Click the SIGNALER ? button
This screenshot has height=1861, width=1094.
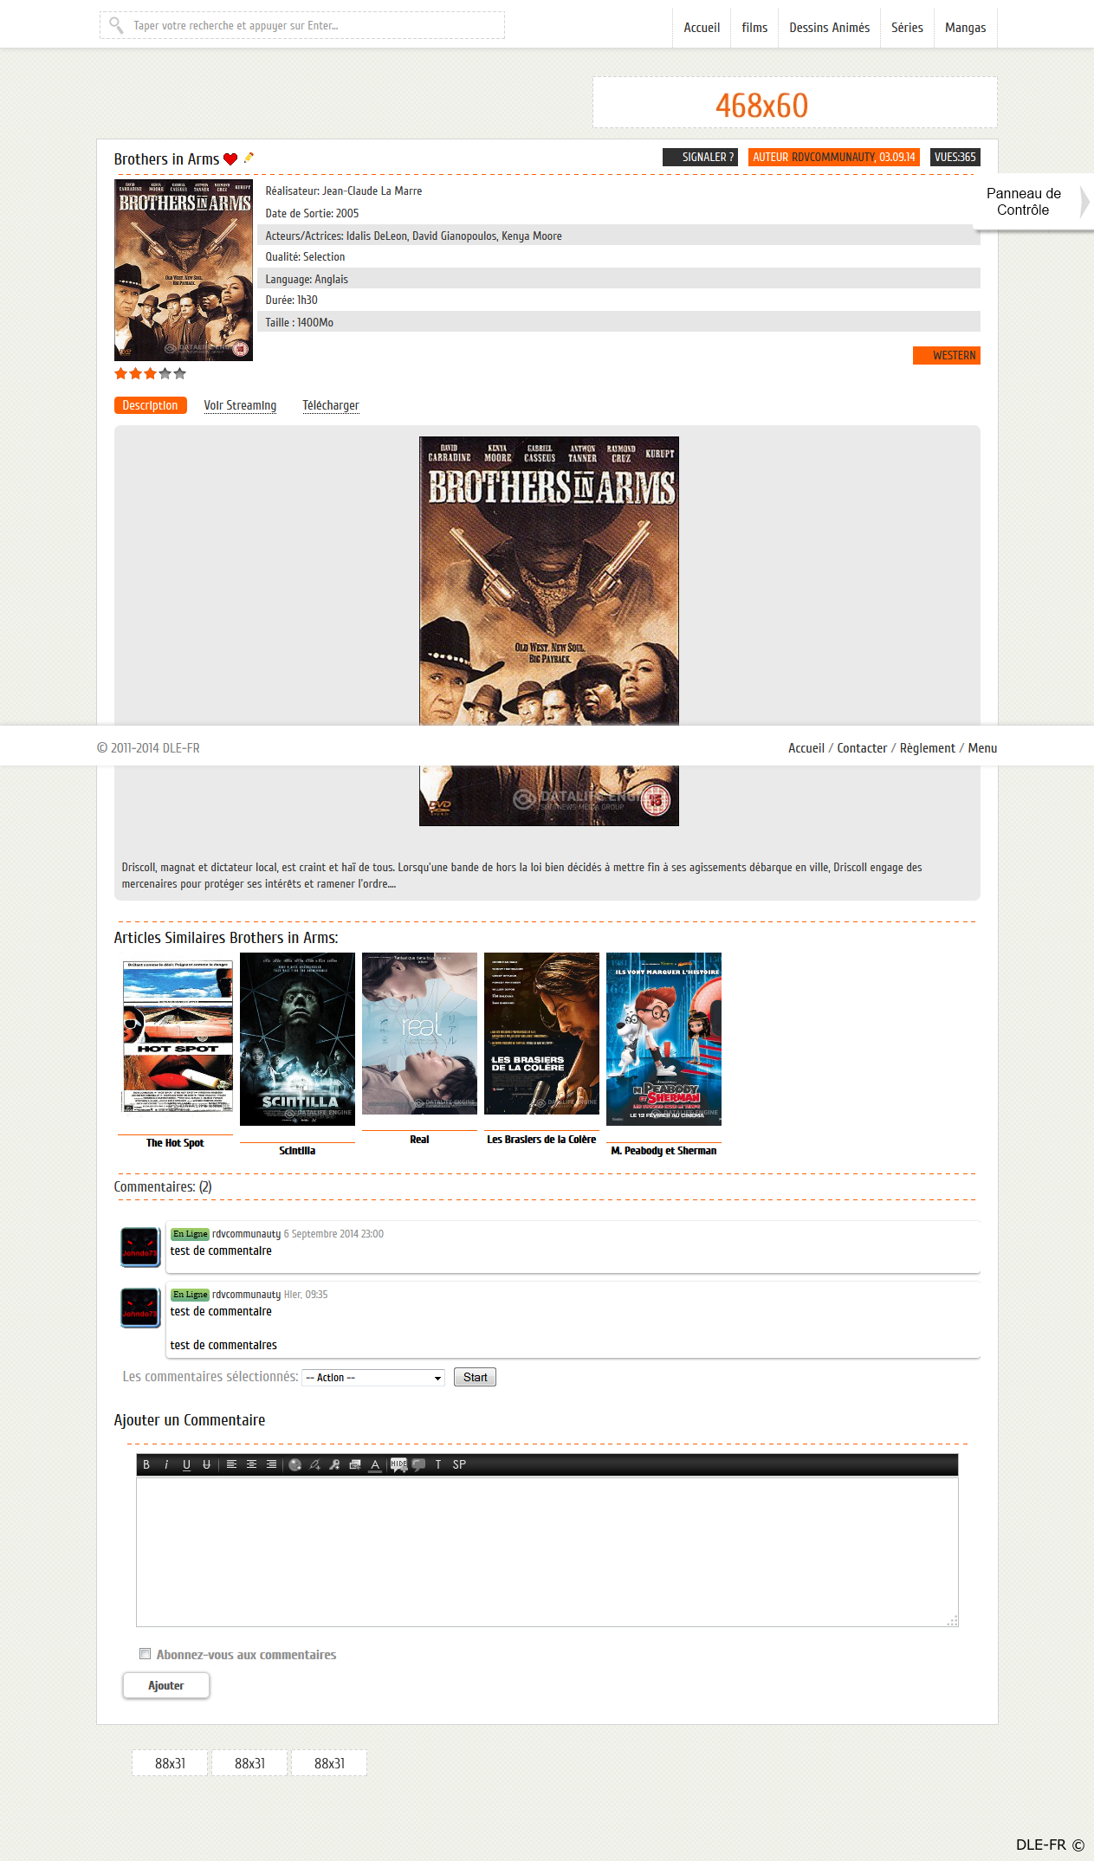(700, 157)
